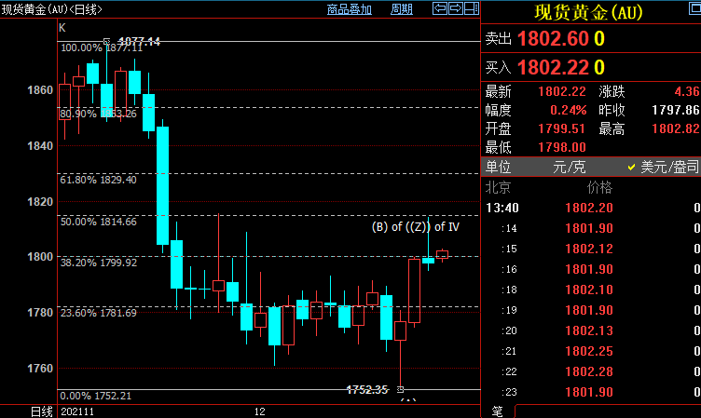The image size is (701, 418).
Task: Open the 现货黄金(AU)<日线> chart title selector
Action: 51,9
